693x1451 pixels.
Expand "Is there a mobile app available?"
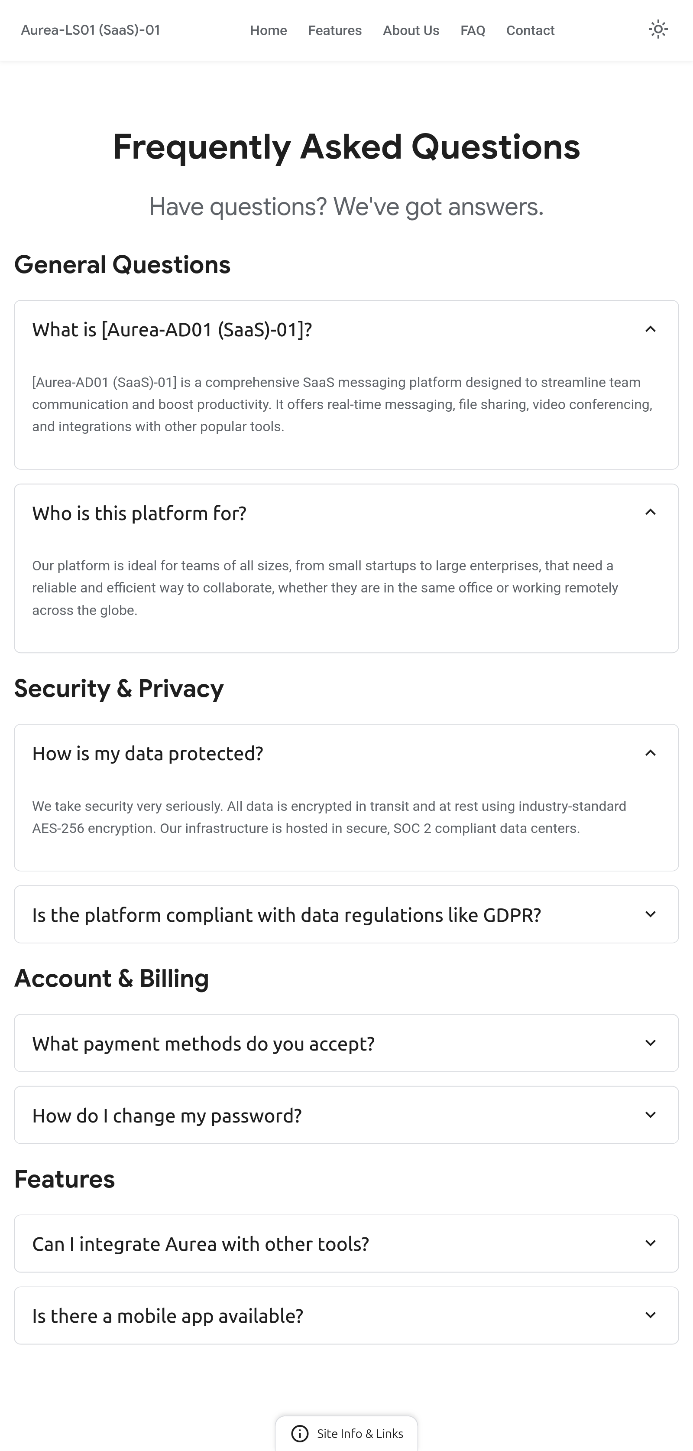pos(167,1316)
